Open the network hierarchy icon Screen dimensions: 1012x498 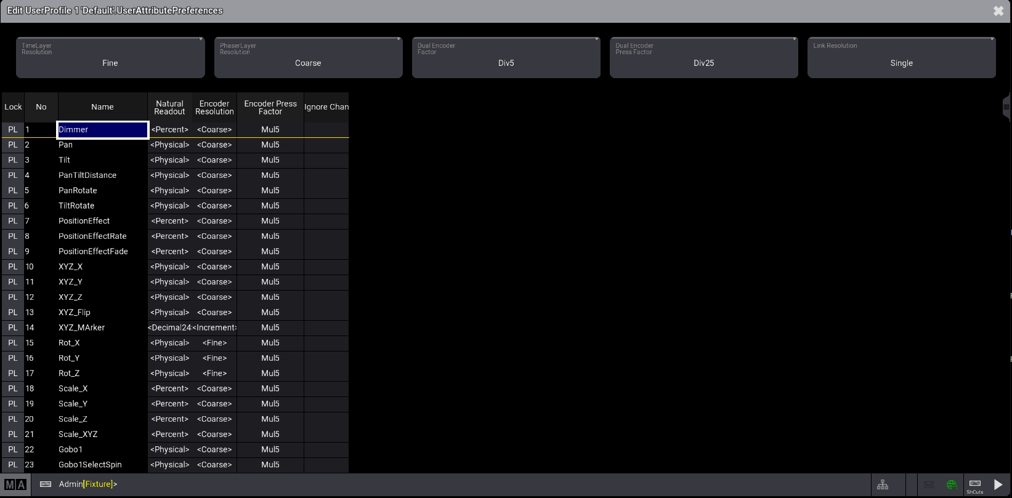point(883,485)
